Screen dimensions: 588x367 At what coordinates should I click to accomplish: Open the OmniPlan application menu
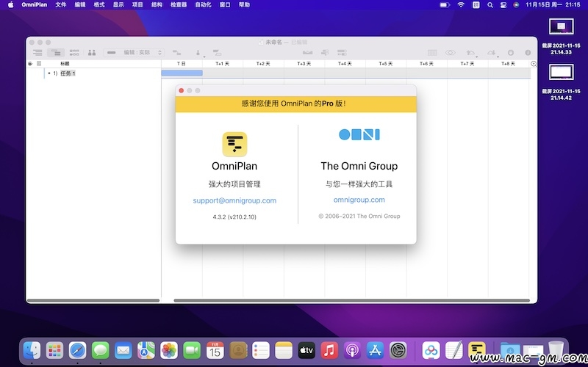[34, 5]
